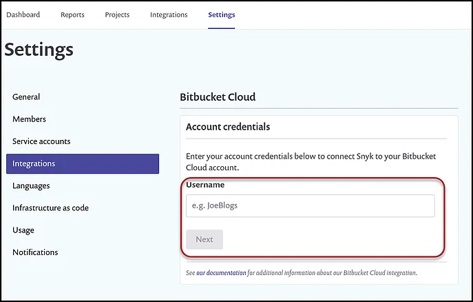Screen dimensions: 473x302
Task: Open Languages settings section
Action: coord(31,185)
